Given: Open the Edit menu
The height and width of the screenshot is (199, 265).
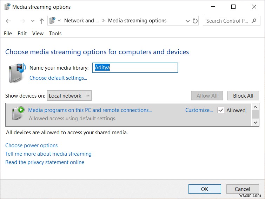Looking at the screenshot, I should 22,34.
